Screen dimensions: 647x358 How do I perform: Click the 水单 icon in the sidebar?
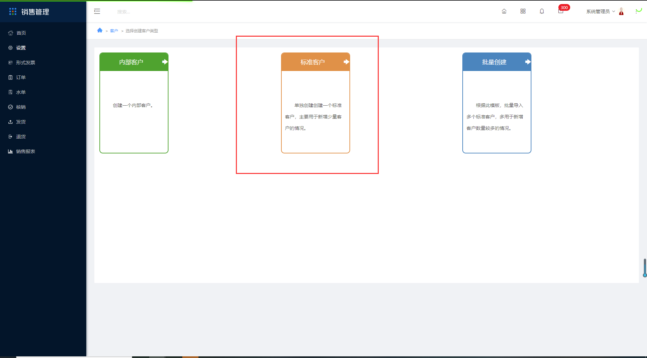[x=10, y=92]
